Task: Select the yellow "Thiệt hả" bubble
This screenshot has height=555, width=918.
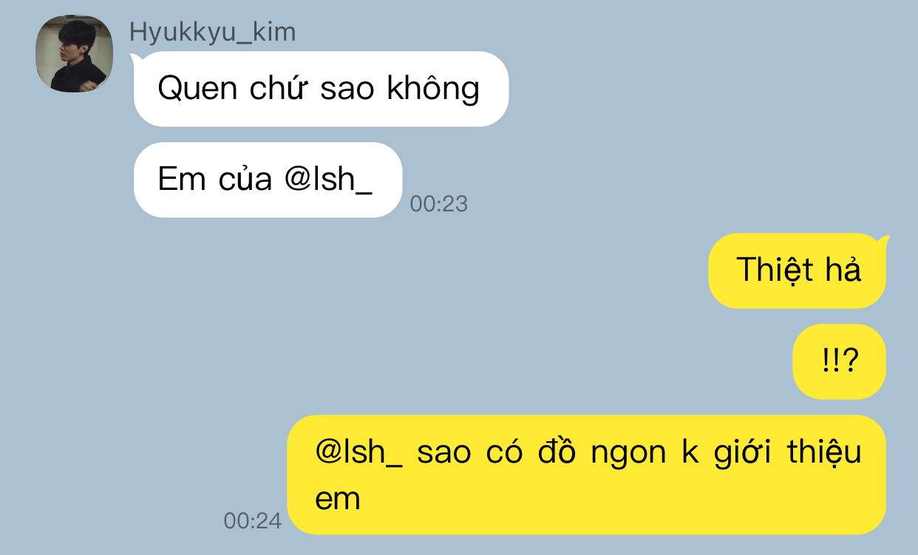Action: pos(797,270)
